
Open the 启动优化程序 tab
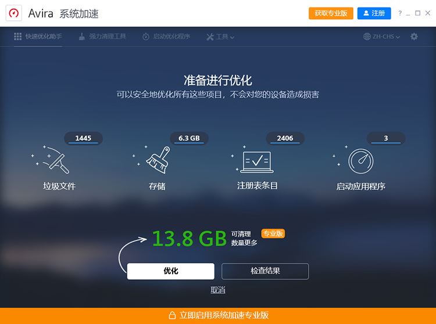pos(166,37)
